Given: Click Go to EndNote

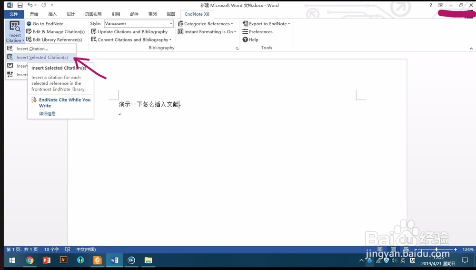Looking at the screenshot, I should [x=45, y=24].
